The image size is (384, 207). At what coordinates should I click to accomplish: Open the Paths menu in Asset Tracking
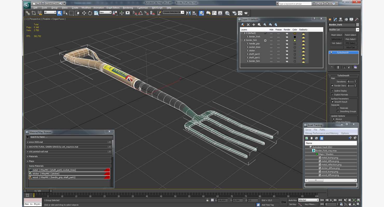pos(322,130)
